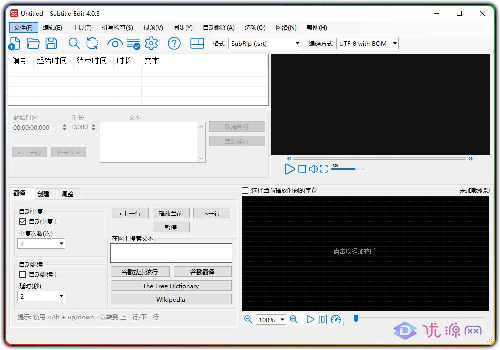Save the subtitle file
Screen dimensions: 500x350
click(51, 43)
